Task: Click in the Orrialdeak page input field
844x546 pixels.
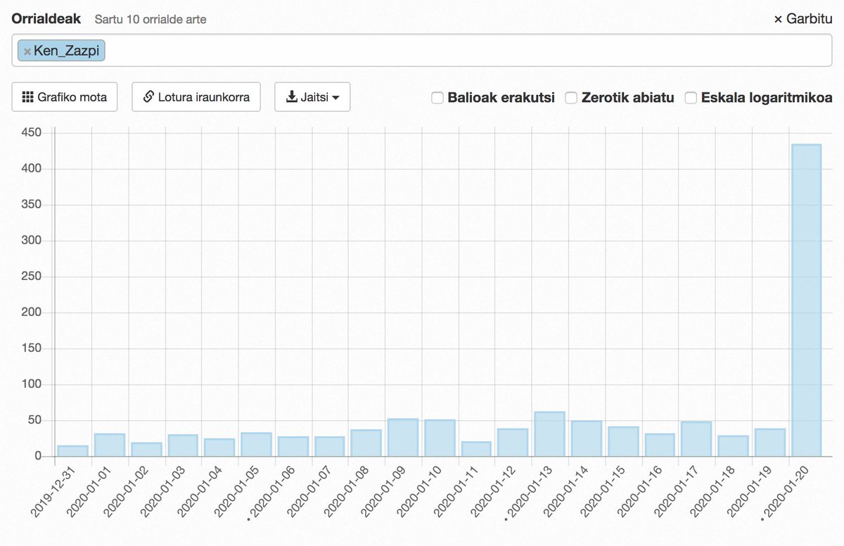Action: click(x=422, y=51)
